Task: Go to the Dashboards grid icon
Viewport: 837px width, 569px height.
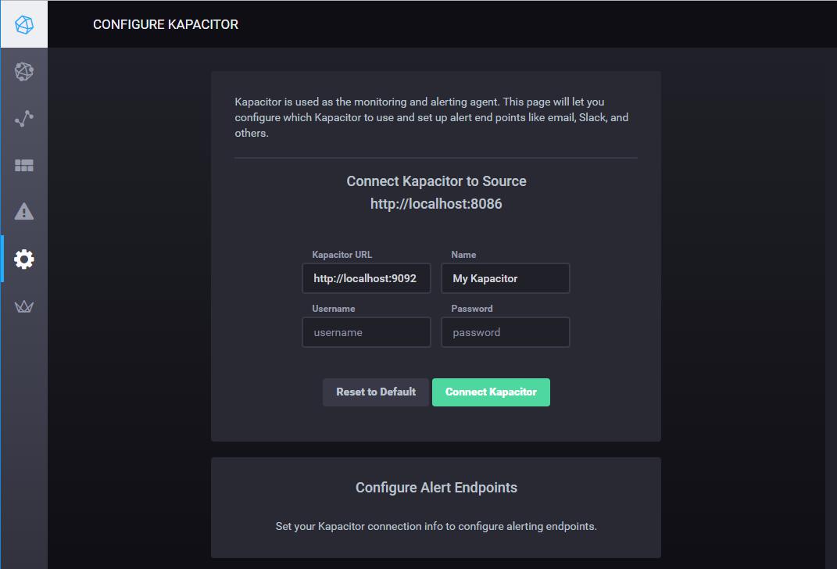Action: tap(24, 166)
